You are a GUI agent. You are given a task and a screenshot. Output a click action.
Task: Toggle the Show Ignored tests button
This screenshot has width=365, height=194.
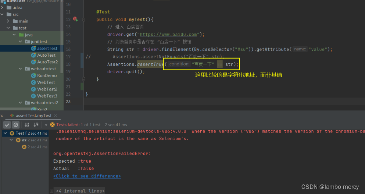[x=16, y=125]
